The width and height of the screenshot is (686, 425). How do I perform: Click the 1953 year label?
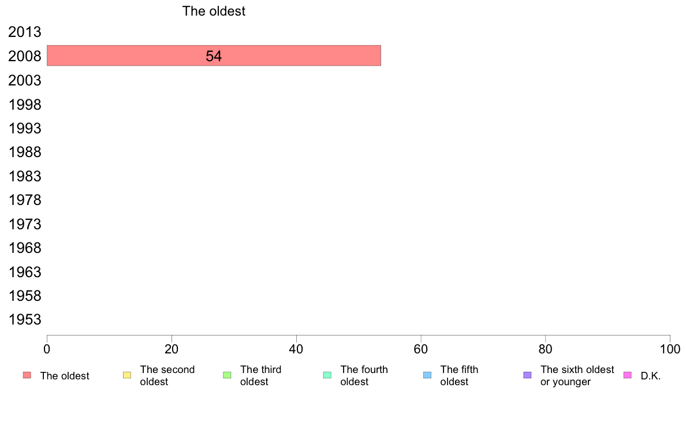coord(25,319)
